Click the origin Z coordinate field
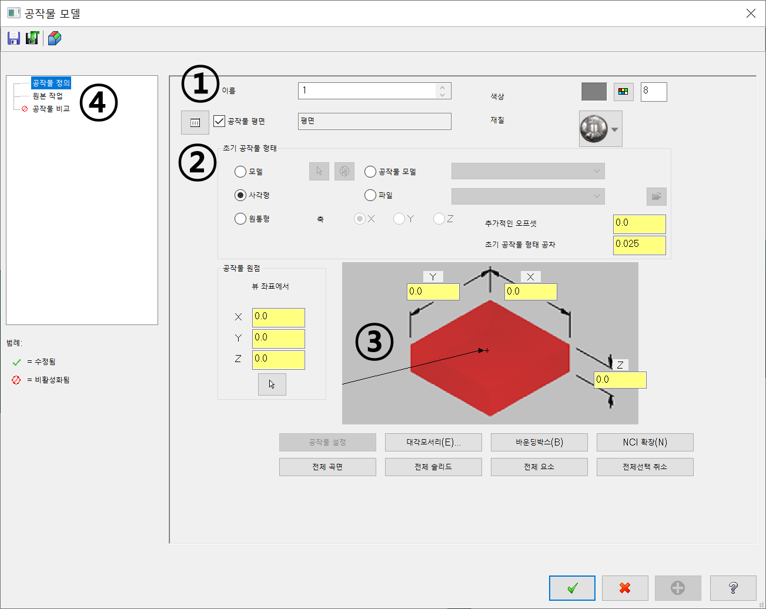The width and height of the screenshot is (766, 609). coord(279,360)
